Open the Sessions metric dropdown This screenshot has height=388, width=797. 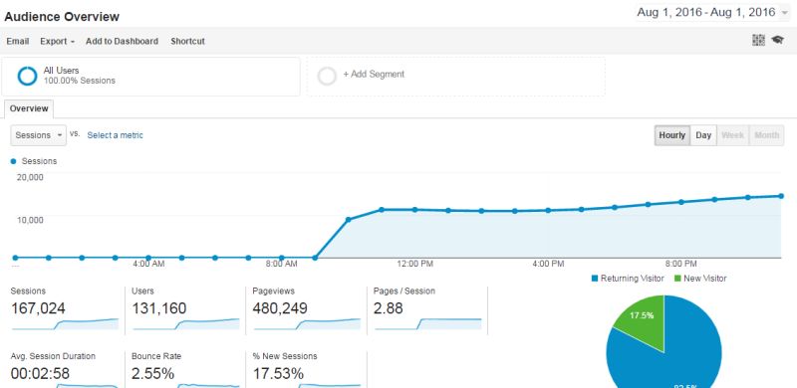click(39, 135)
